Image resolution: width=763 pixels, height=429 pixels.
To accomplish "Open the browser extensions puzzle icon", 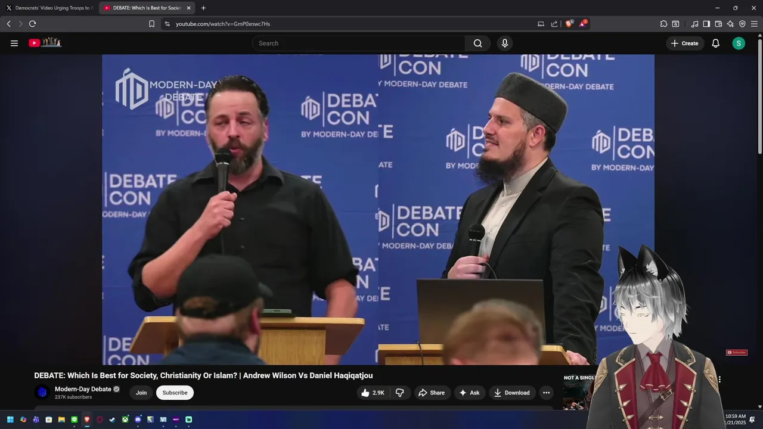I will pyautogui.click(x=663, y=24).
